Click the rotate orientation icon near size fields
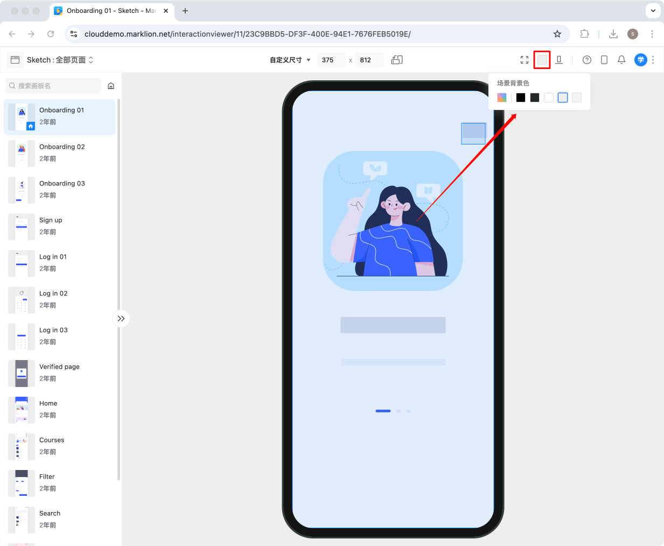This screenshot has width=664, height=546. pos(397,60)
